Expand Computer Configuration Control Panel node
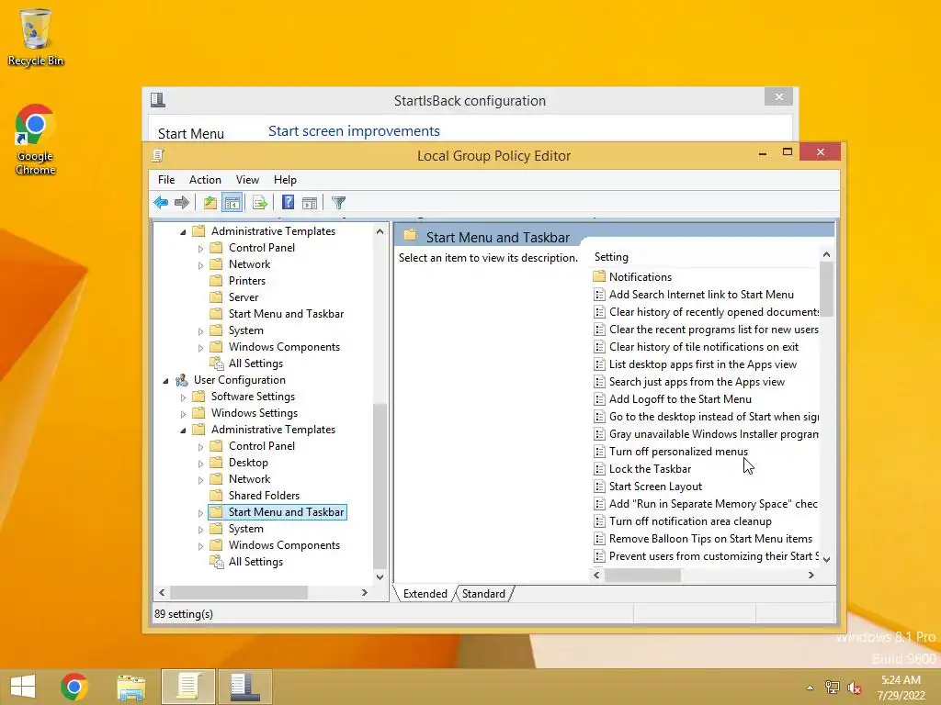This screenshot has width=941, height=705. (200, 248)
